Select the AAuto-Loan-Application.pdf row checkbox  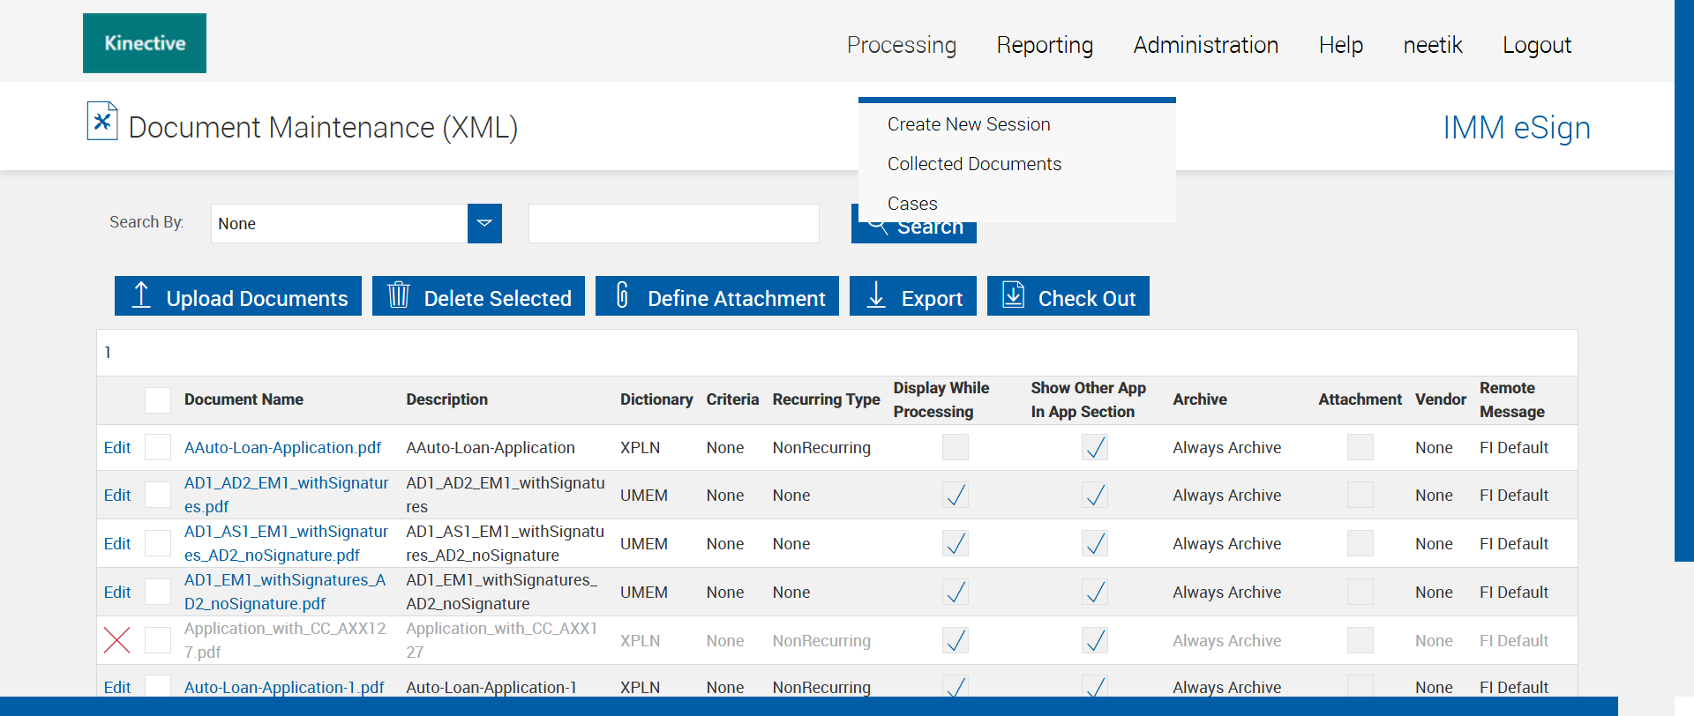click(x=158, y=448)
